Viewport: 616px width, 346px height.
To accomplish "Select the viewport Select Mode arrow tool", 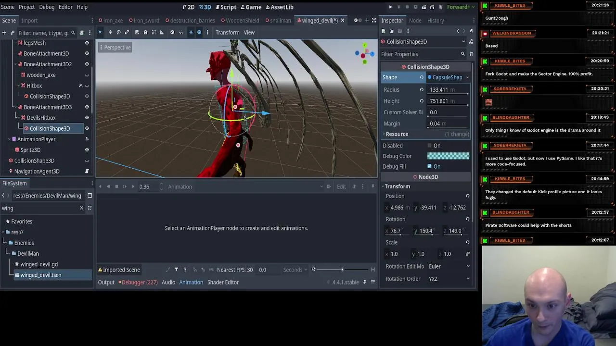I will (x=100, y=32).
